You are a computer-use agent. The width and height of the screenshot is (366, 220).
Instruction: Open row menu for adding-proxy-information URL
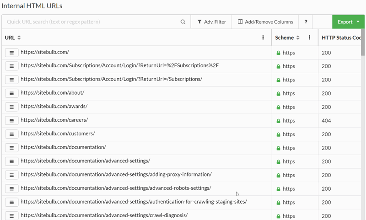12,175
